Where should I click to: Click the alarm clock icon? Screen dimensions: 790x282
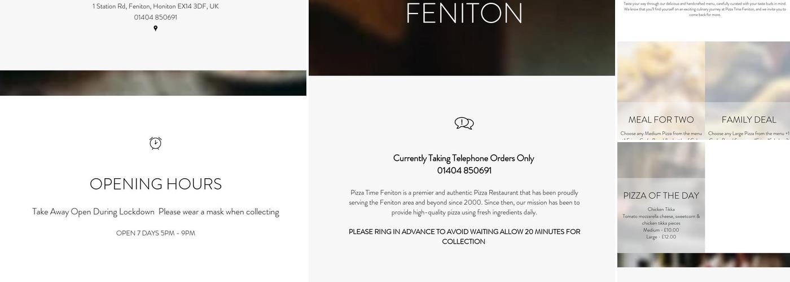pyautogui.click(x=156, y=143)
